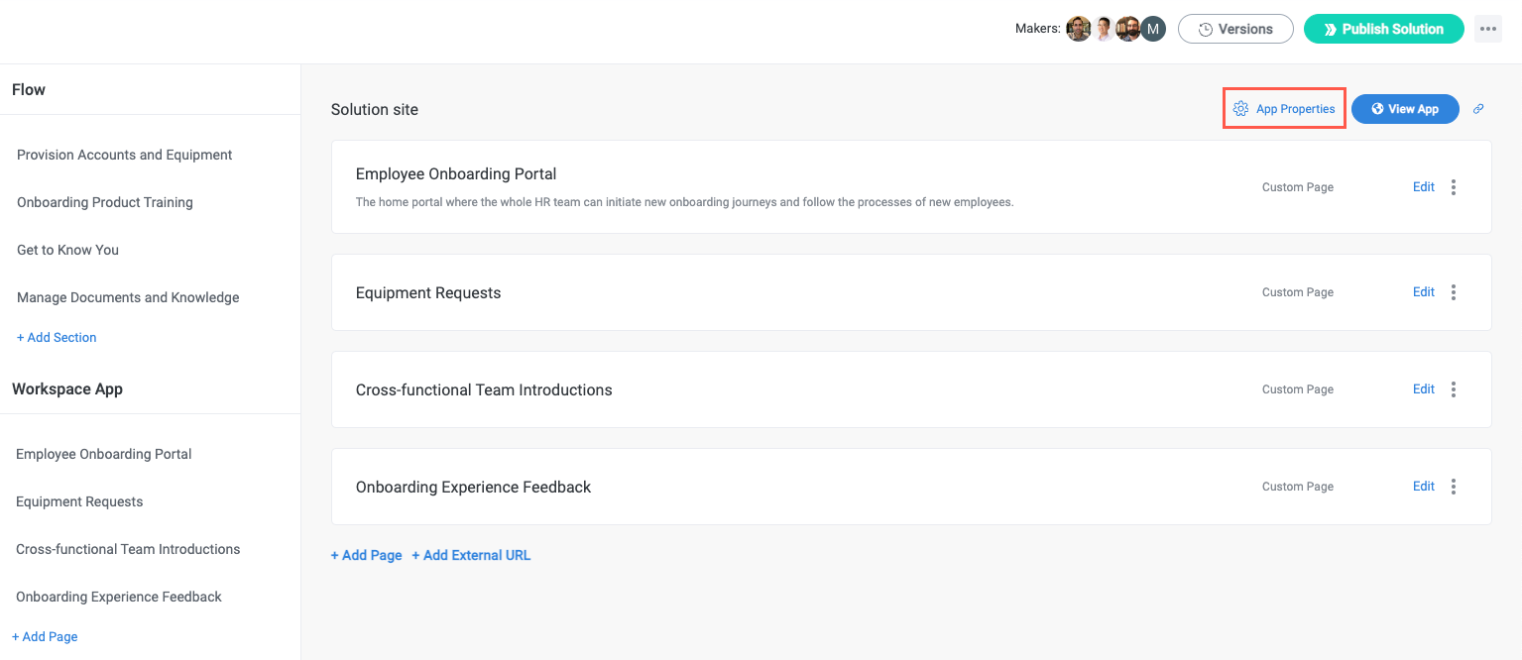The height and width of the screenshot is (660, 1522).
Task: Select Onboarding Product Training flow step
Action: [x=104, y=202]
